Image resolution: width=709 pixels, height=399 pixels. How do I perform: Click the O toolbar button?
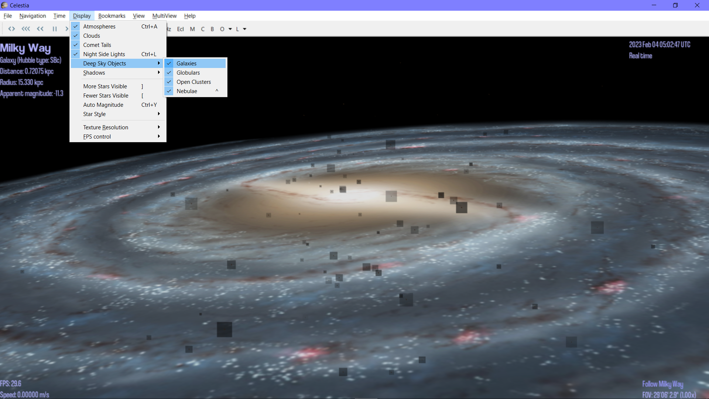click(x=222, y=29)
